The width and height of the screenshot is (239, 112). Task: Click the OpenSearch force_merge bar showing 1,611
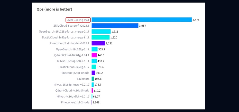click(101, 32)
